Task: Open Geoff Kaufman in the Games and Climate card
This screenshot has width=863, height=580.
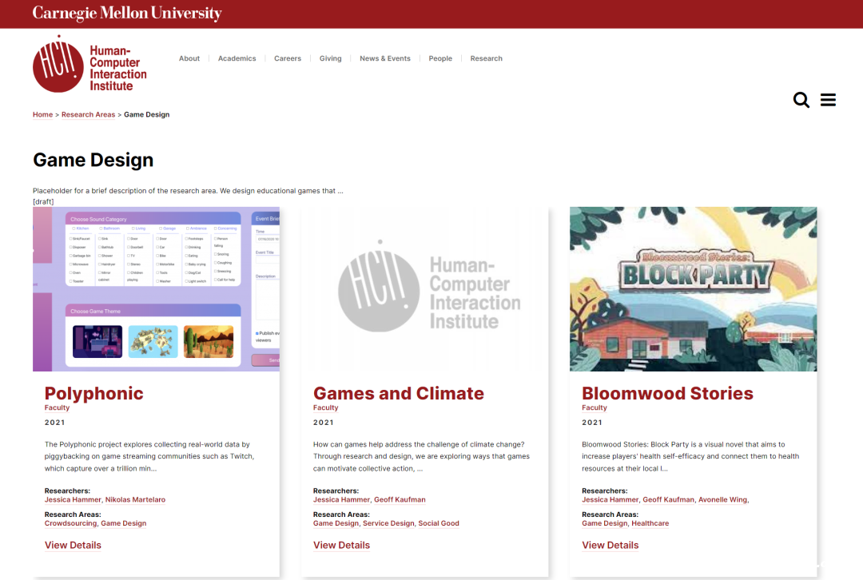Action: pyautogui.click(x=400, y=499)
